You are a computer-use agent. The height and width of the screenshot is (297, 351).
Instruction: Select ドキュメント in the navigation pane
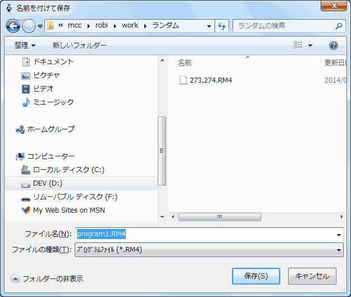(53, 62)
